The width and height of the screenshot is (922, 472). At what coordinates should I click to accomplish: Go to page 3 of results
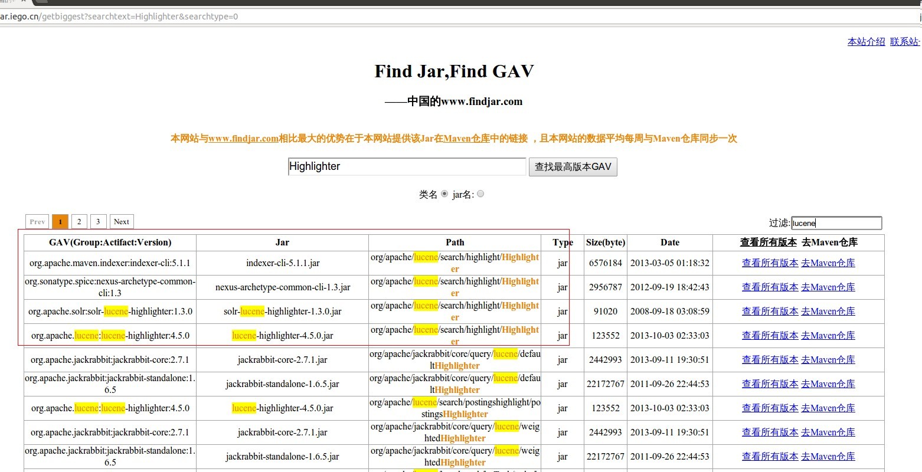click(98, 221)
